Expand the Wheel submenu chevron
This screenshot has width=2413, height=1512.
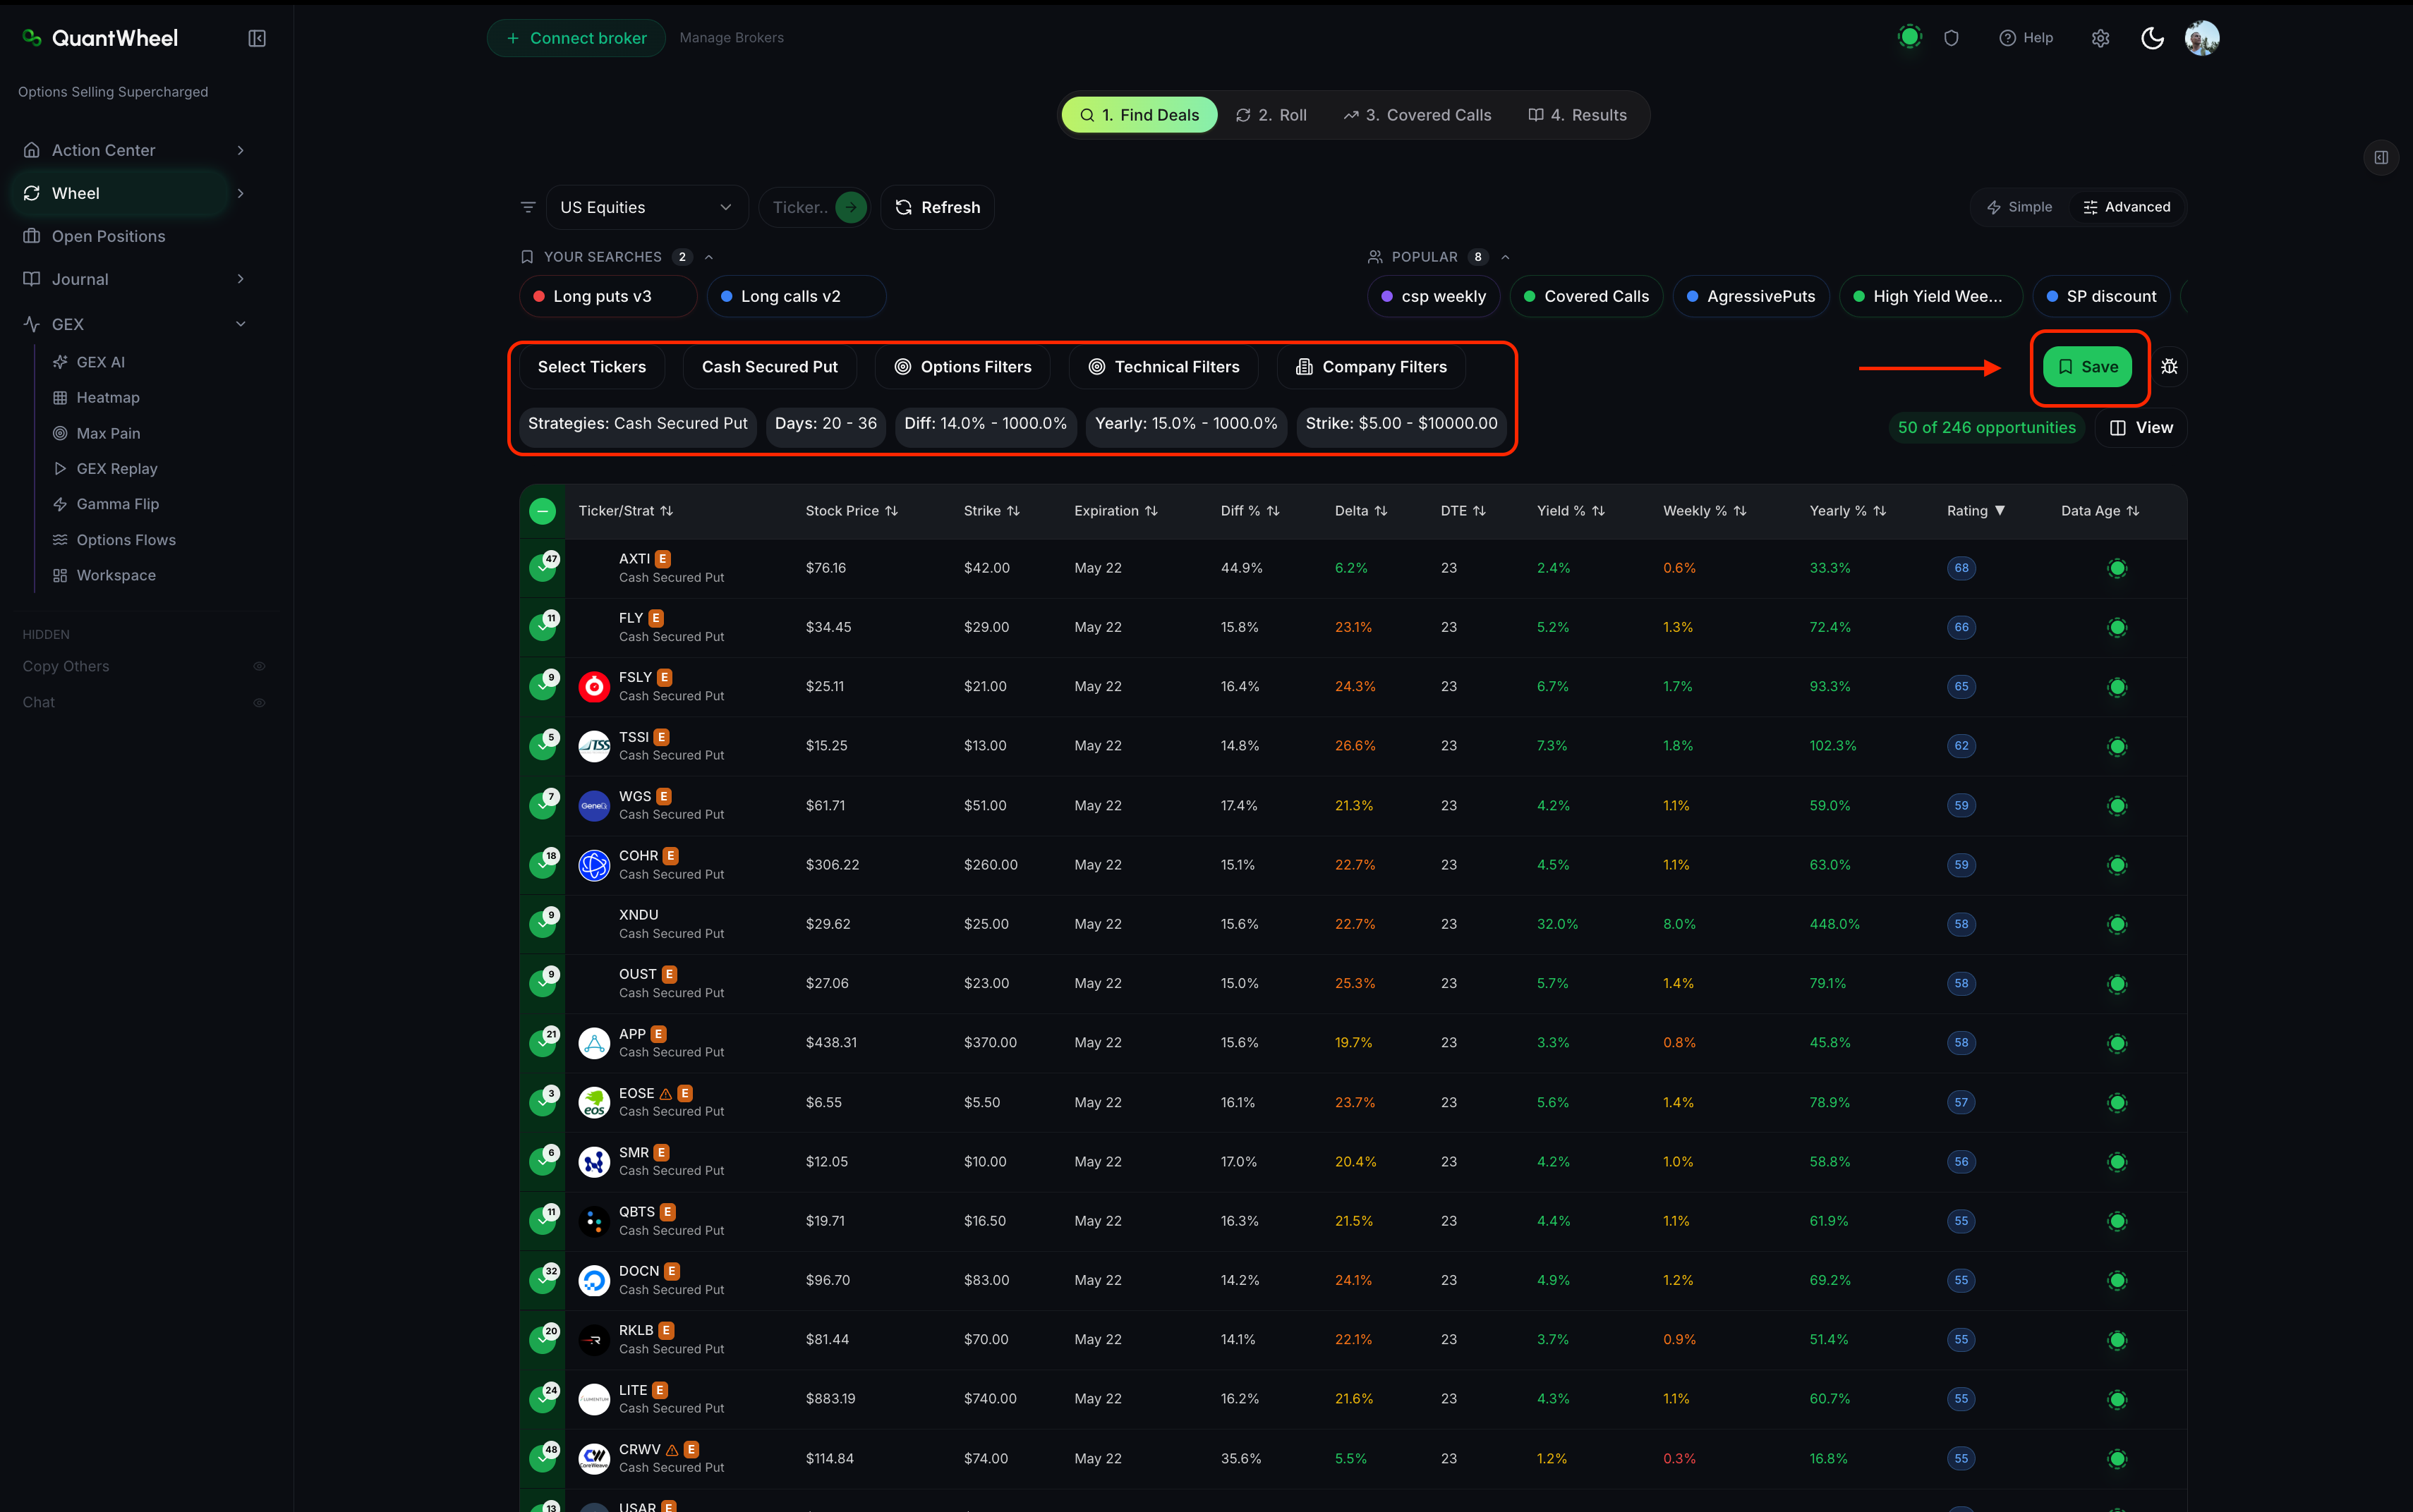[240, 193]
